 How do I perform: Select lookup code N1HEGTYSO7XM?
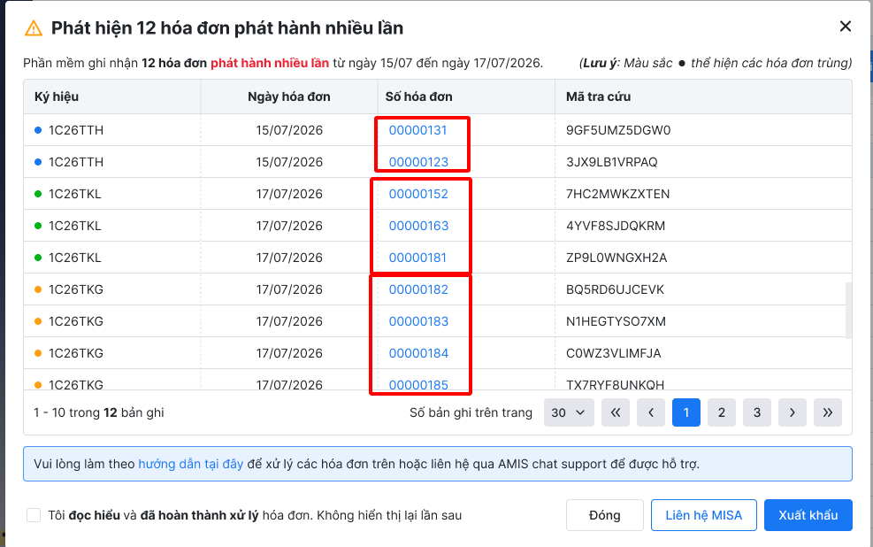coord(616,321)
